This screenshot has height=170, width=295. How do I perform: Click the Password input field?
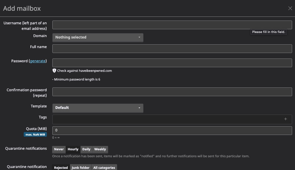(x=172, y=63)
